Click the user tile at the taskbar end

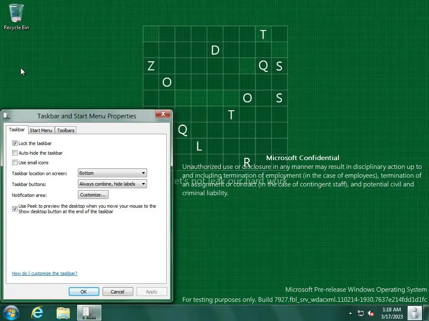pyautogui.click(x=414, y=313)
